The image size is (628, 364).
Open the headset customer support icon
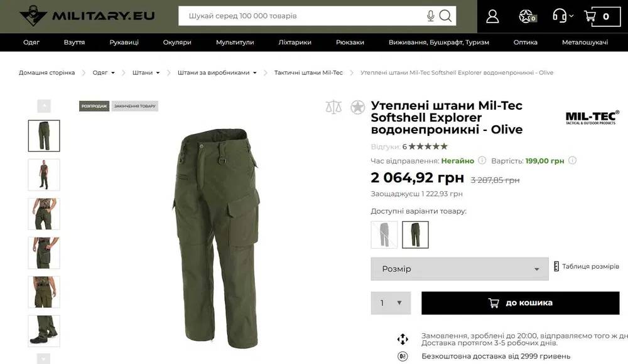coord(562,16)
